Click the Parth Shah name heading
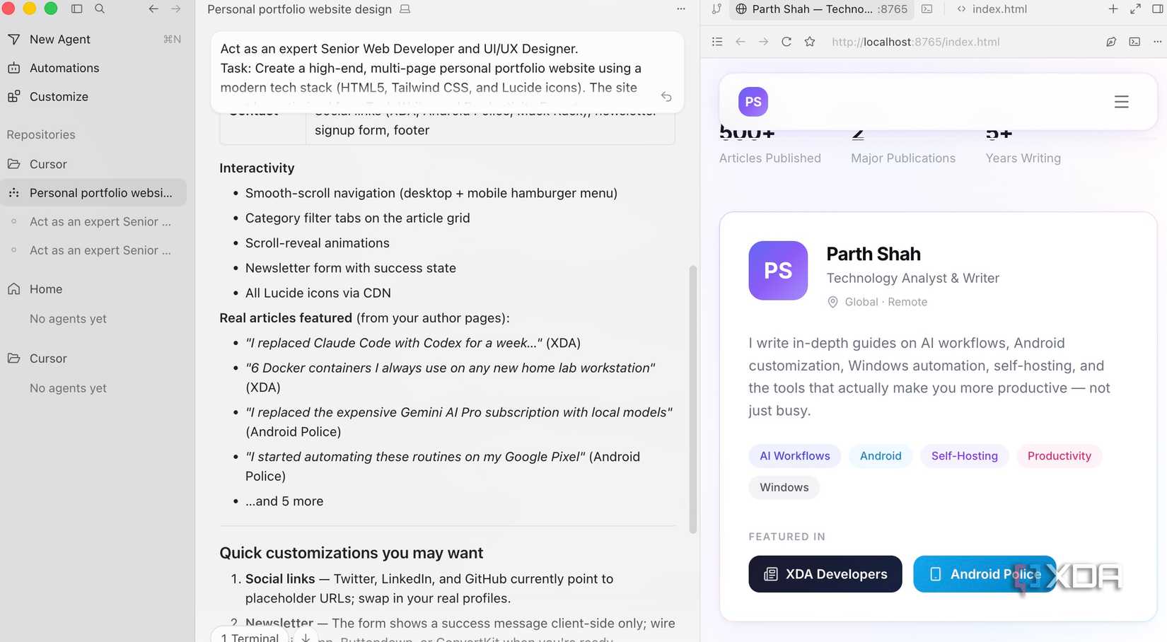This screenshot has height=642, width=1167. (x=873, y=254)
